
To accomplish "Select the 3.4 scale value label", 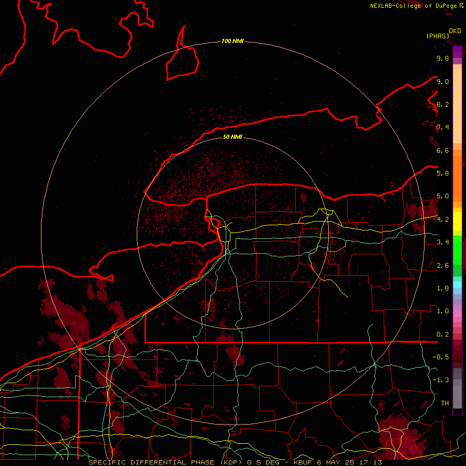I will (x=443, y=242).
